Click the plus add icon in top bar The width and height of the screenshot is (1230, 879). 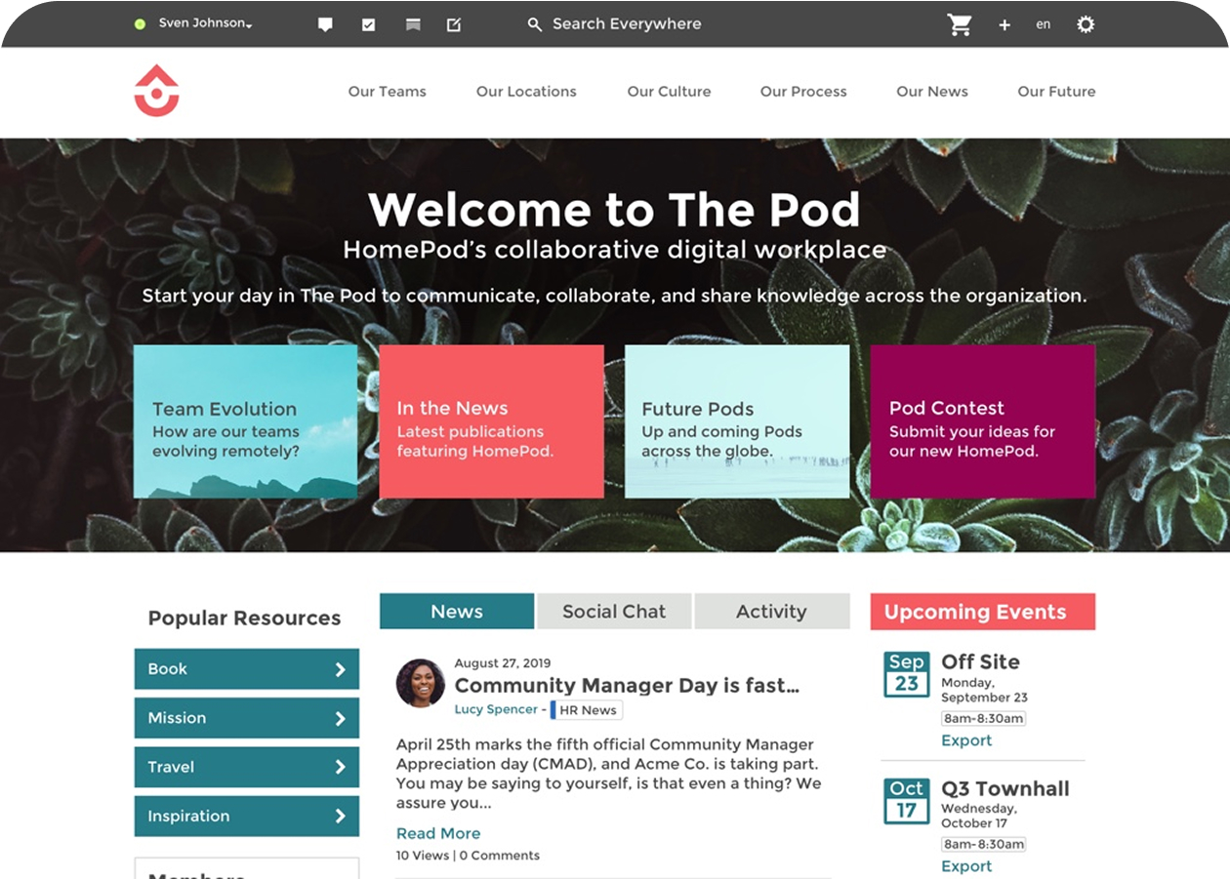(1004, 24)
